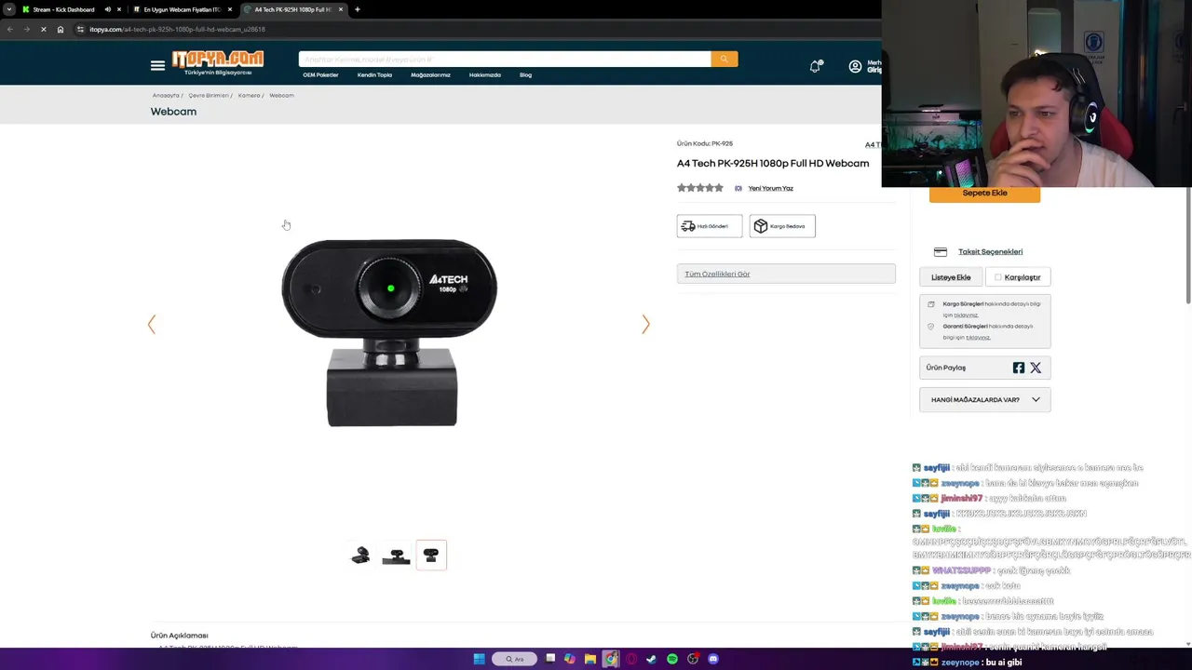Open the notification bell icon

coord(816,66)
